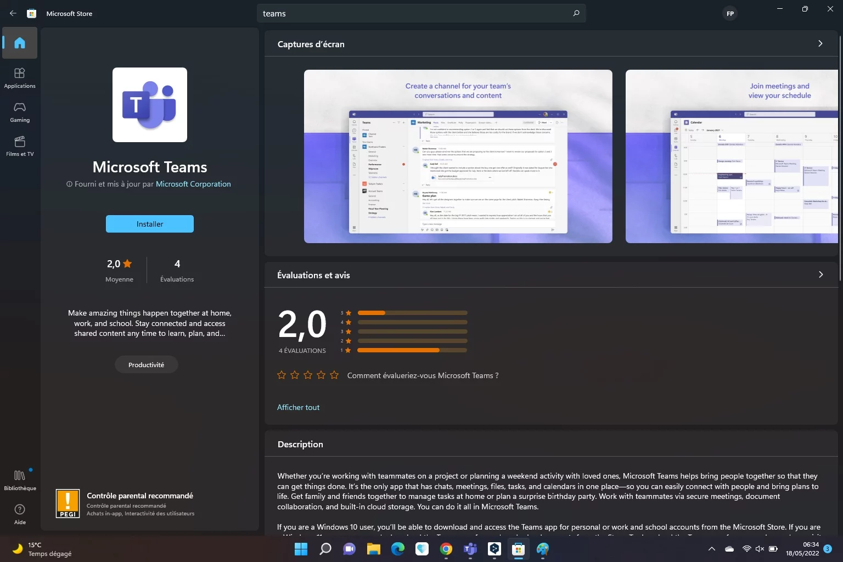Click the Microsoft Teams page title
This screenshot has width=843, height=562.
point(150,167)
